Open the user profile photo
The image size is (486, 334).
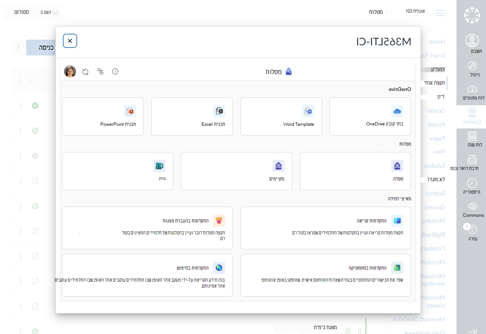click(x=70, y=72)
